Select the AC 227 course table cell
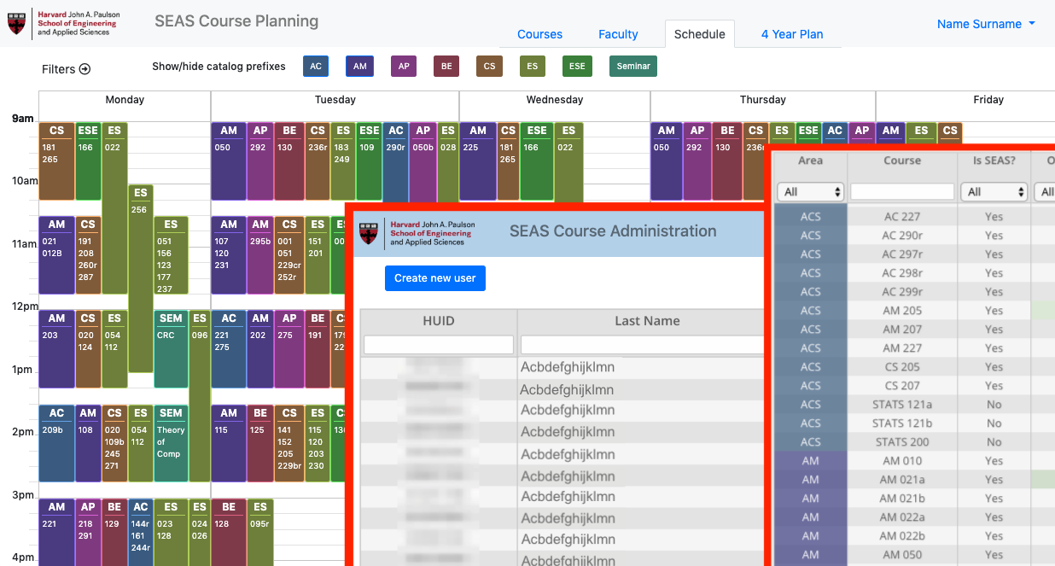Screen dimensions: 1055x566 click(902, 217)
